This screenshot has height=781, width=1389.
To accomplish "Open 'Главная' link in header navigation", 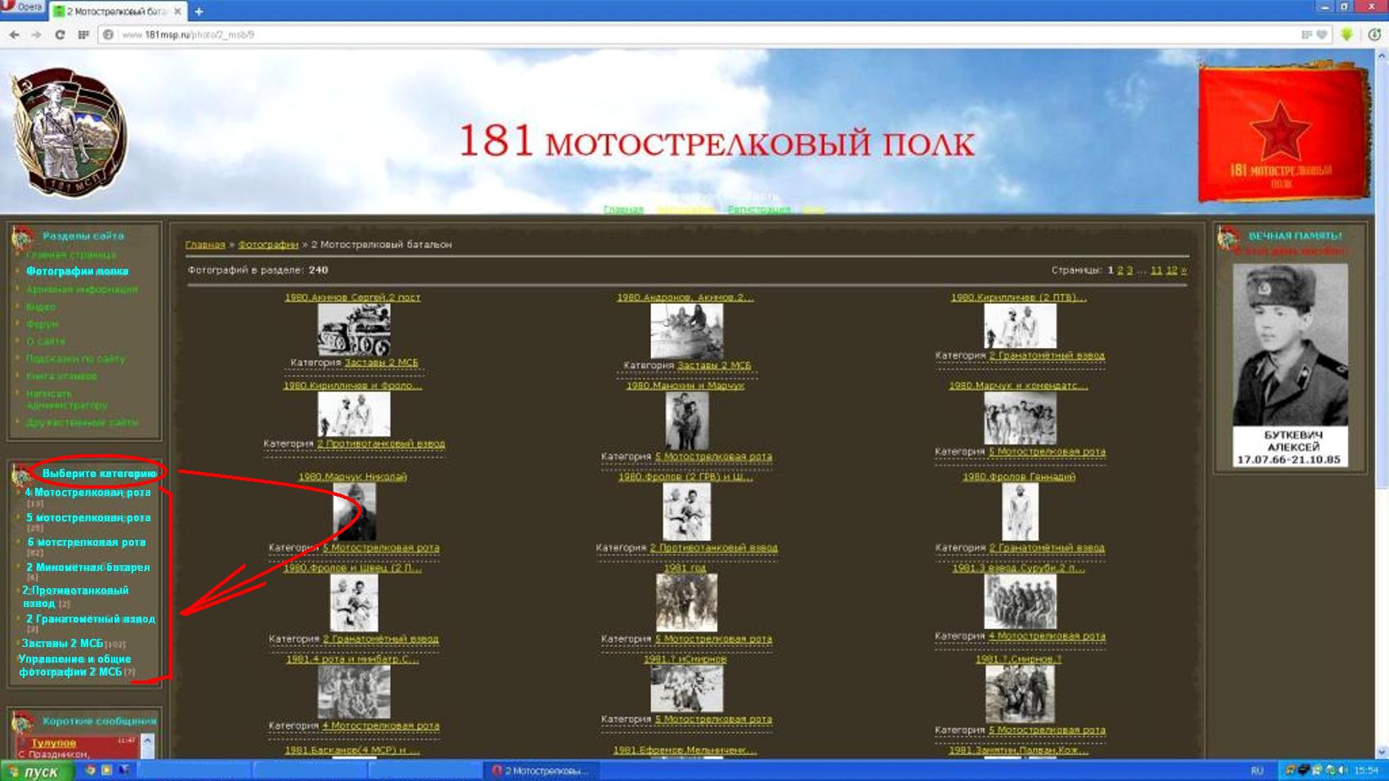I will point(623,210).
